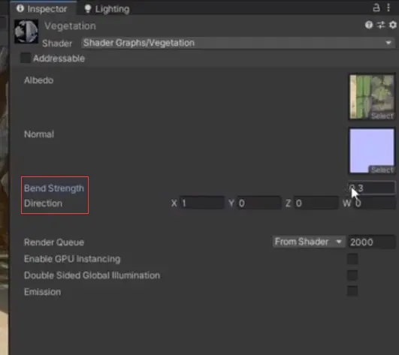
Task: Click the material preset sliders icon
Action: click(x=381, y=25)
